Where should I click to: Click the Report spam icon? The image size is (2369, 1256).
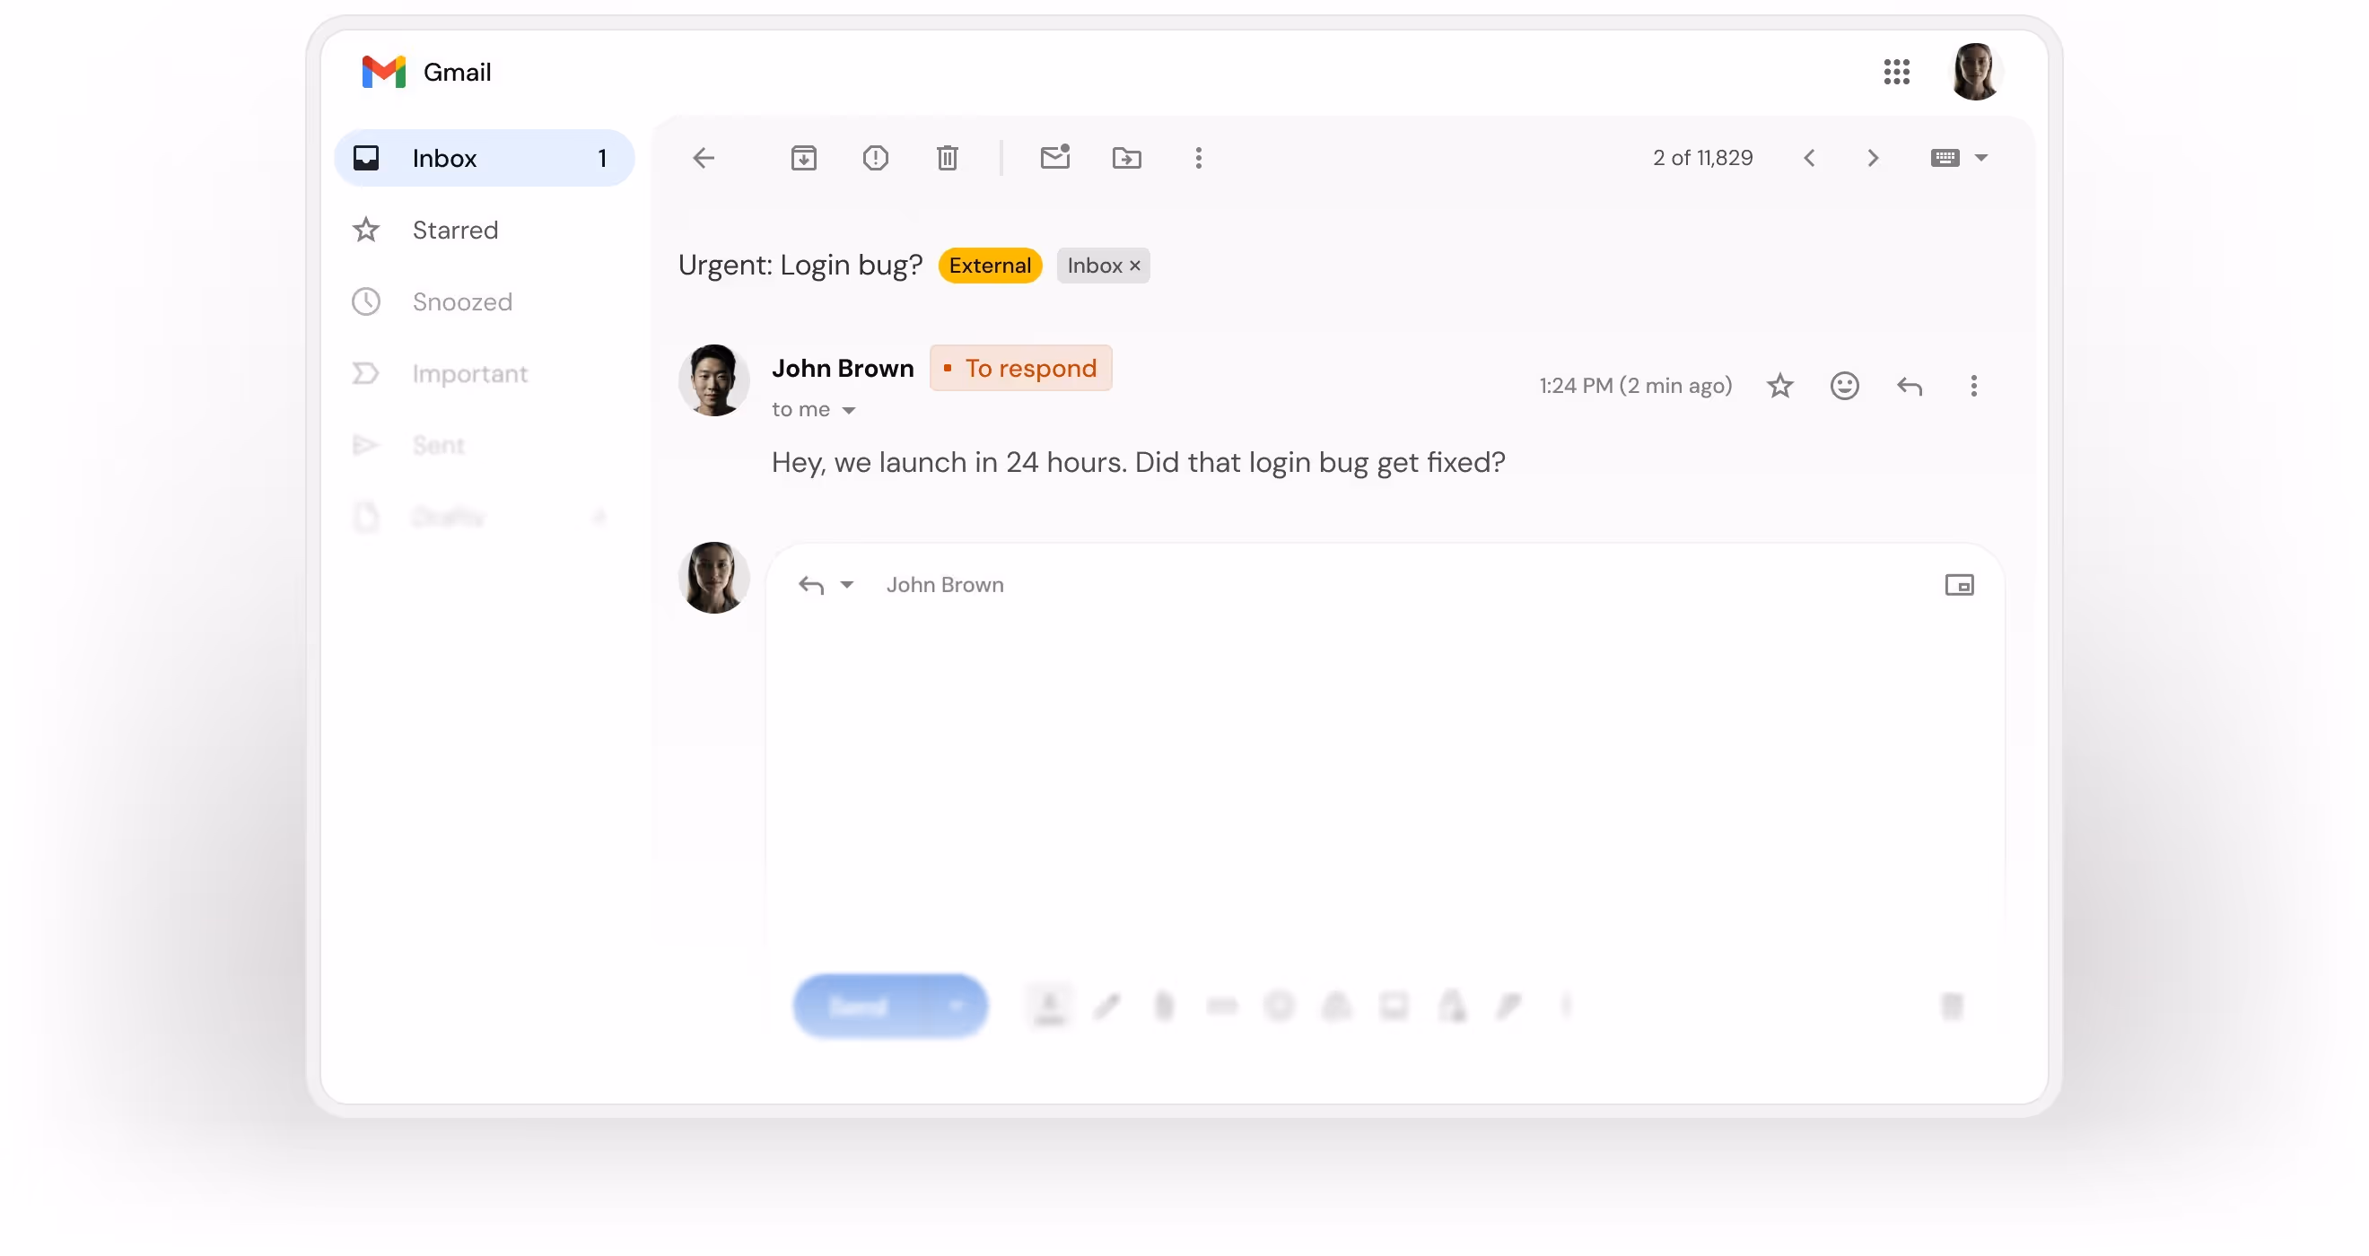click(x=875, y=158)
